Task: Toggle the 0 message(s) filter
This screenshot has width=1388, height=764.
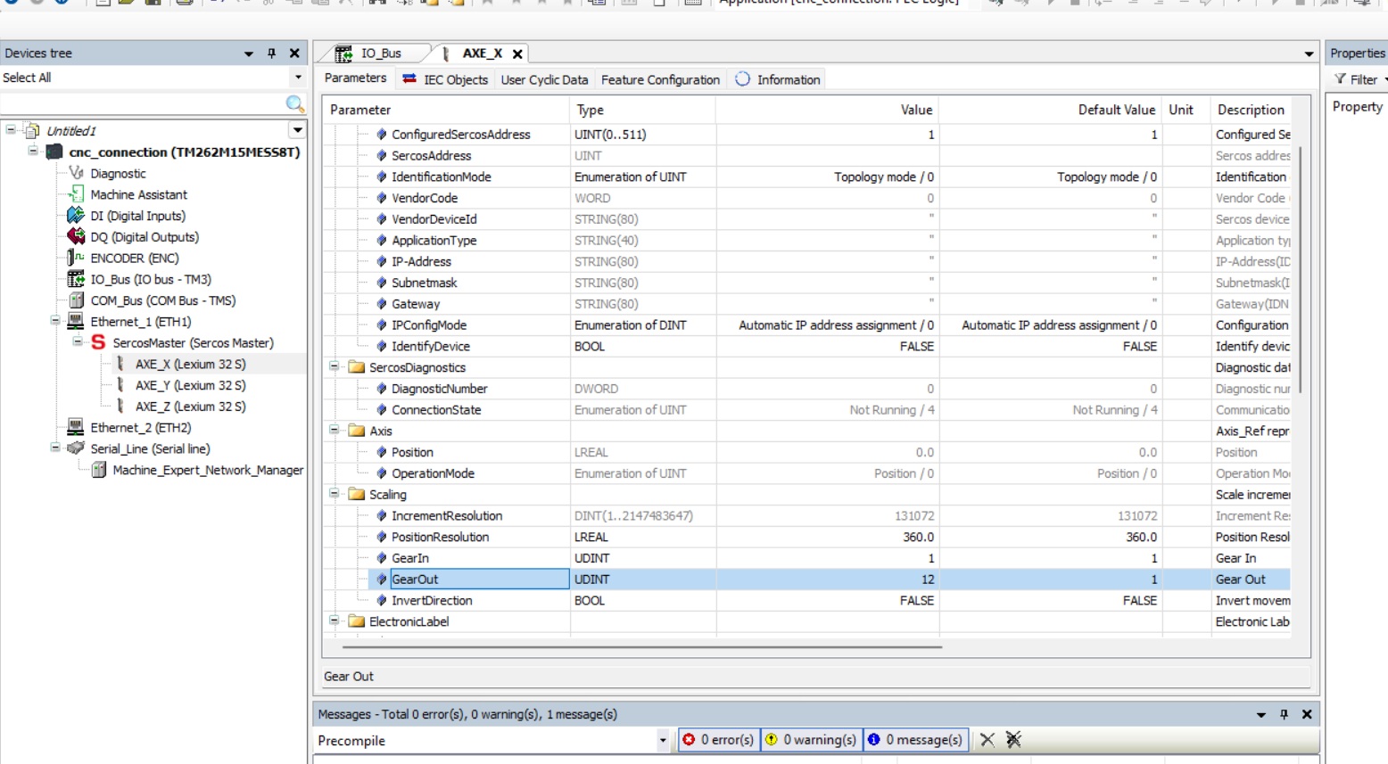Action: (915, 740)
